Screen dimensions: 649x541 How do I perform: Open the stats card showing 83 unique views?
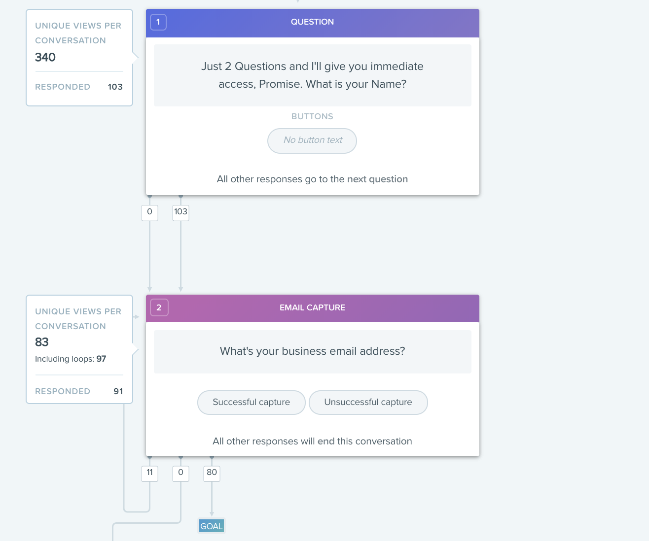[79, 342]
